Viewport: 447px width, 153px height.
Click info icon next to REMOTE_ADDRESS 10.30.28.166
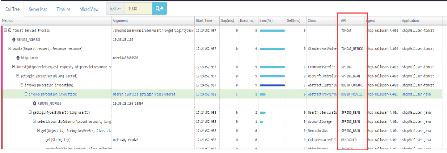pyautogui.click(x=34, y=104)
